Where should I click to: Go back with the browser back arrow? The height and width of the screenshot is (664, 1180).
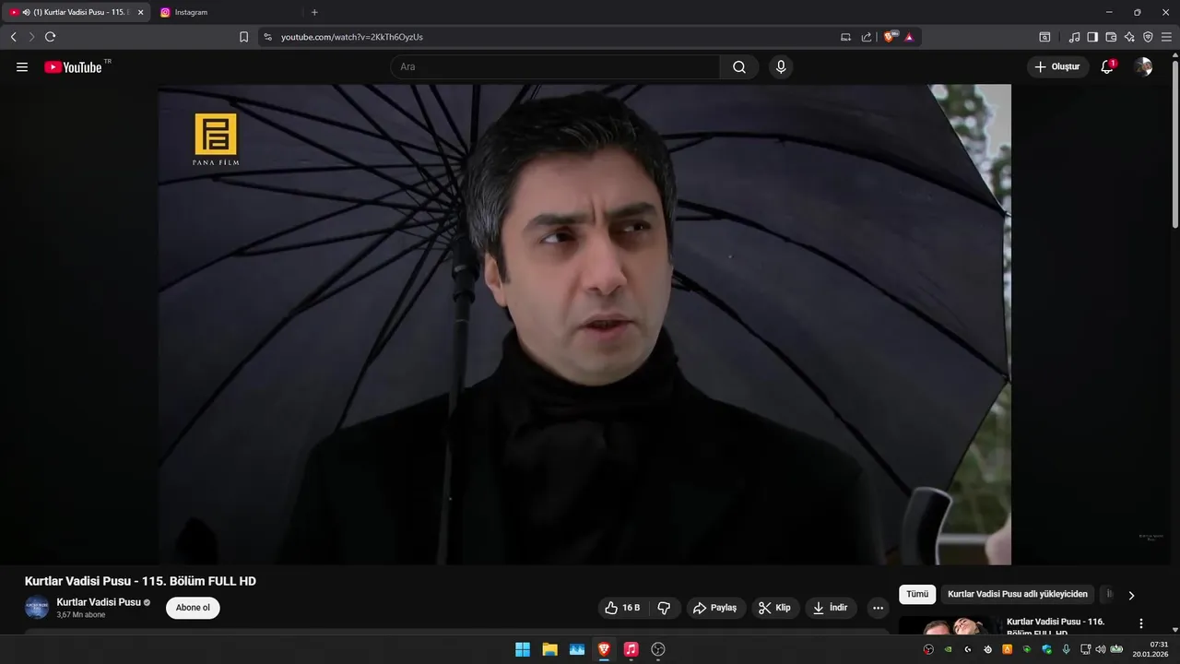coord(13,37)
